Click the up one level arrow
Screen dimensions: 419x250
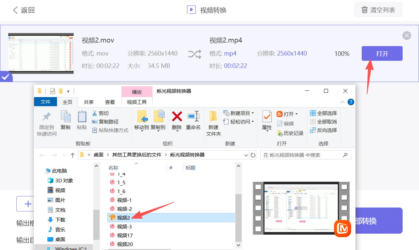(x=73, y=155)
